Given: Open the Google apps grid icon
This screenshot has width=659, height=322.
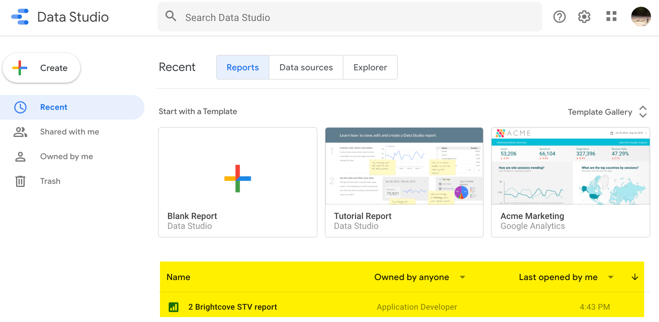Looking at the screenshot, I should [611, 16].
